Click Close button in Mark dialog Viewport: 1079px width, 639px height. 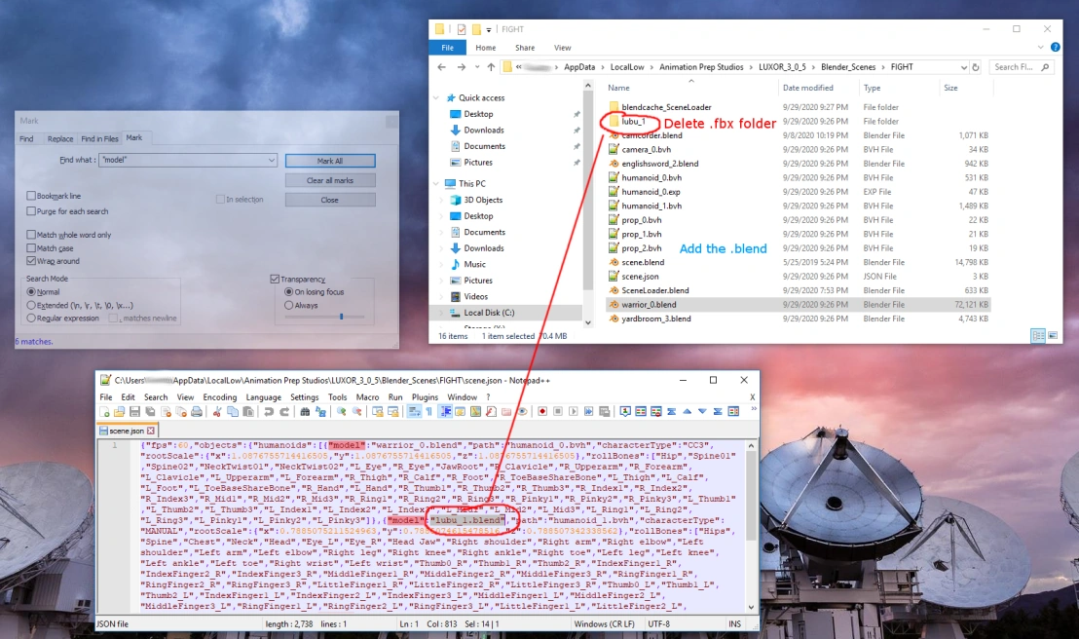coord(330,200)
